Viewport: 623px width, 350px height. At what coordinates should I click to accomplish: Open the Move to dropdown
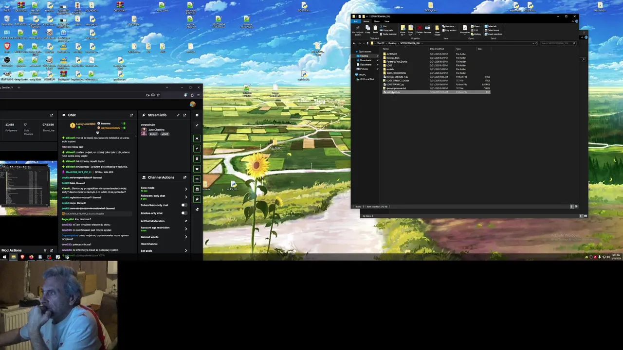coord(403,30)
